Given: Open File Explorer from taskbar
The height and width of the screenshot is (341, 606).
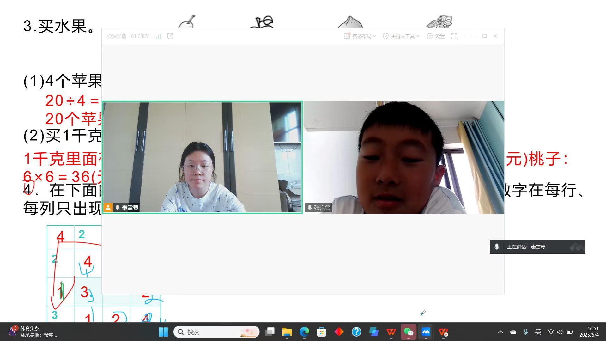Looking at the screenshot, I should (x=287, y=332).
